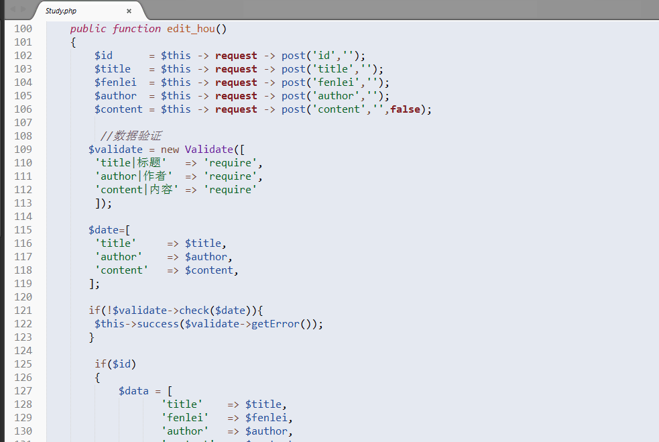Click the empty tab bar area right of Study.php
659x442 pixels.
pyautogui.click(x=402, y=9)
